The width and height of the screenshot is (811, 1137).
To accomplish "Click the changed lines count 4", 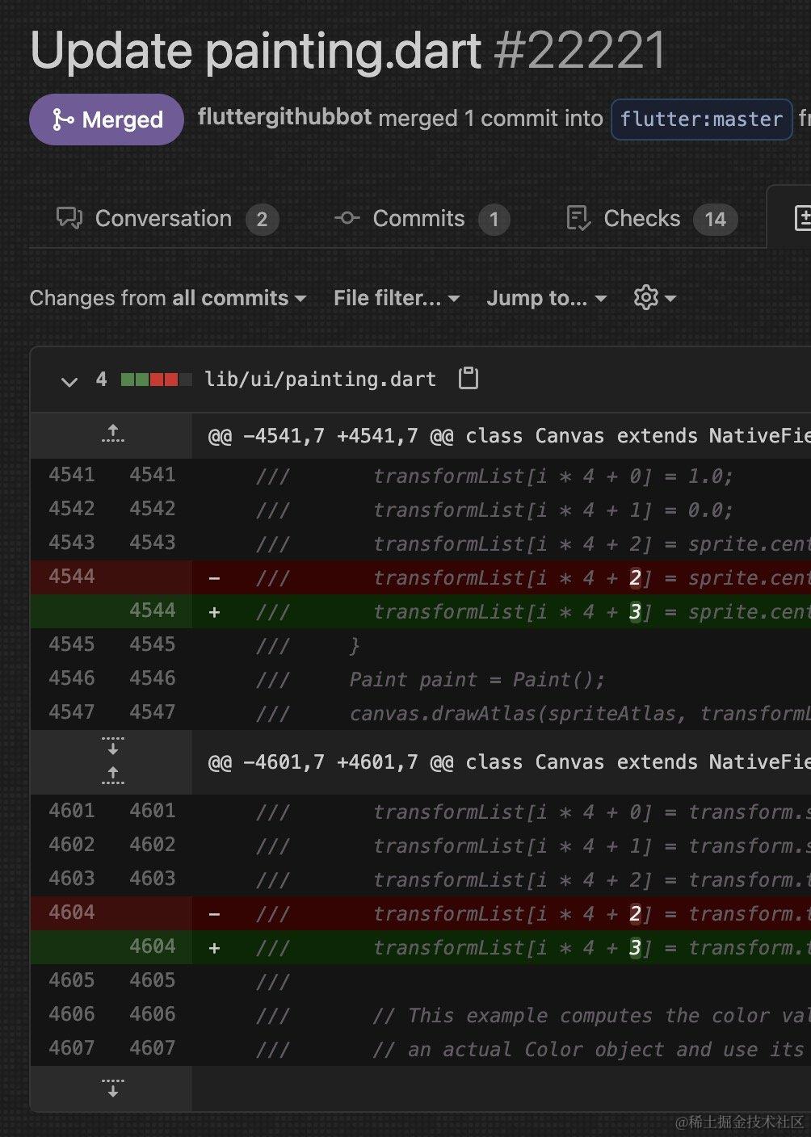I will coord(101,380).
